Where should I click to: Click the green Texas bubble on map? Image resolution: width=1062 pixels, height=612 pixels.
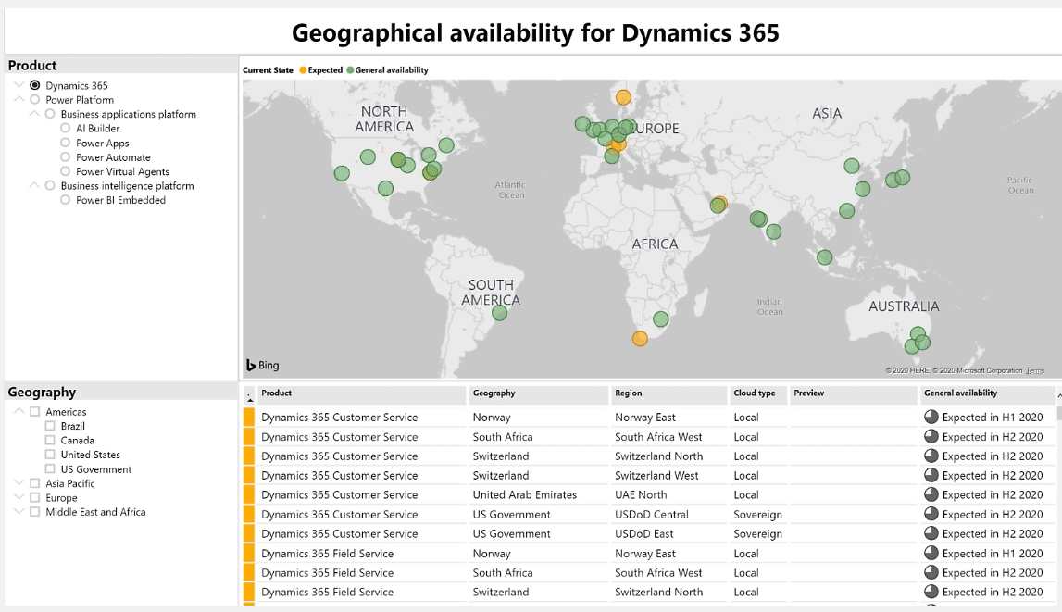(x=385, y=188)
